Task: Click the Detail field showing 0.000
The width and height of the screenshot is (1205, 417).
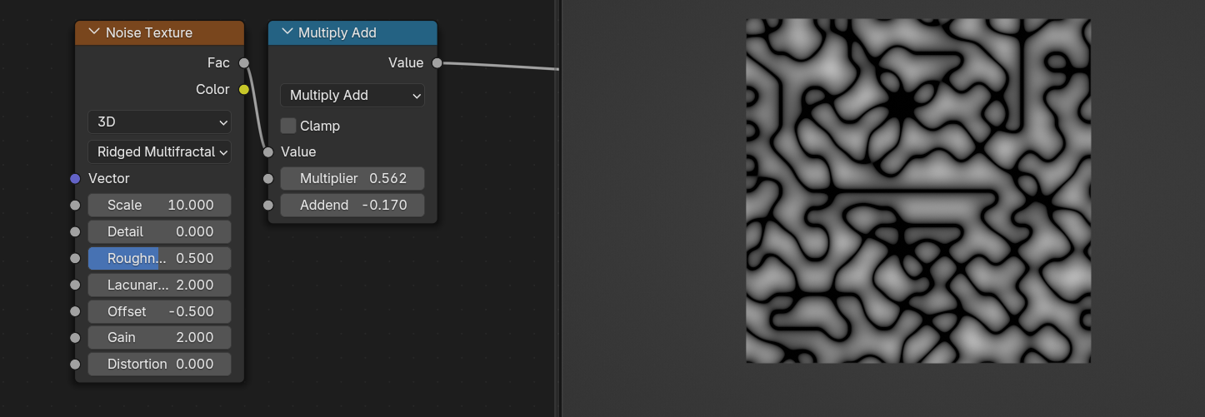Action: [x=159, y=231]
